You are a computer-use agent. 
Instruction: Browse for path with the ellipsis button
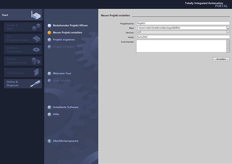tap(228, 28)
